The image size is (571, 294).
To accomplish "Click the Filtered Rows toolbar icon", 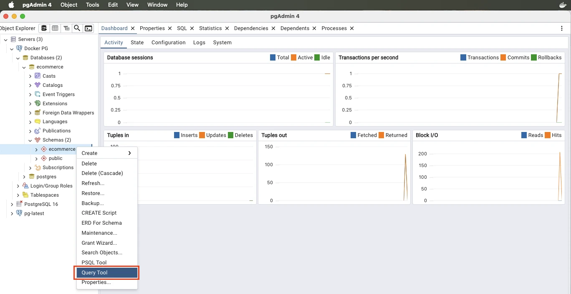I will pyautogui.click(x=66, y=28).
